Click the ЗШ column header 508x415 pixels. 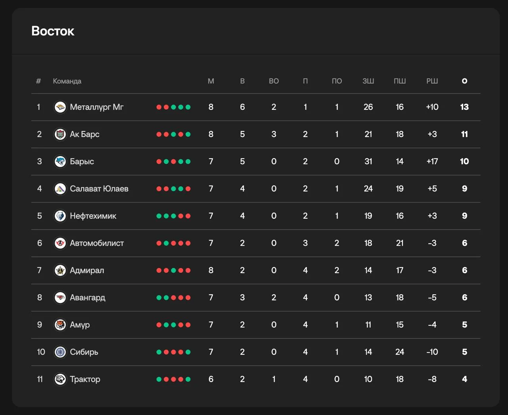[368, 81]
